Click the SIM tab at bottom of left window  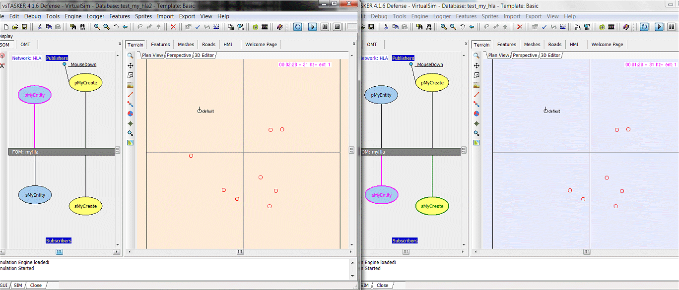pyautogui.click(x=18, y=286)
